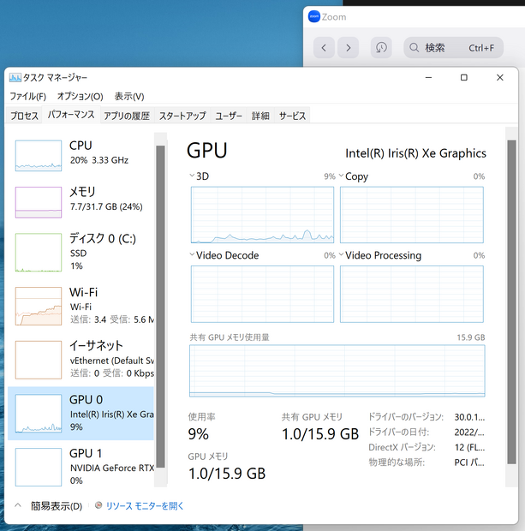This screenshot has width=525, height=531.
Task: Click the Zoom back navigation arrow
Action: point(324,48)
